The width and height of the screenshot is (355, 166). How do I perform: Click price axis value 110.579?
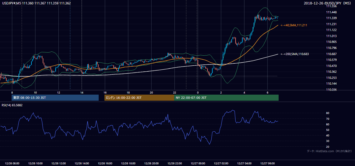pyautogui.click(x=331, y=60)
